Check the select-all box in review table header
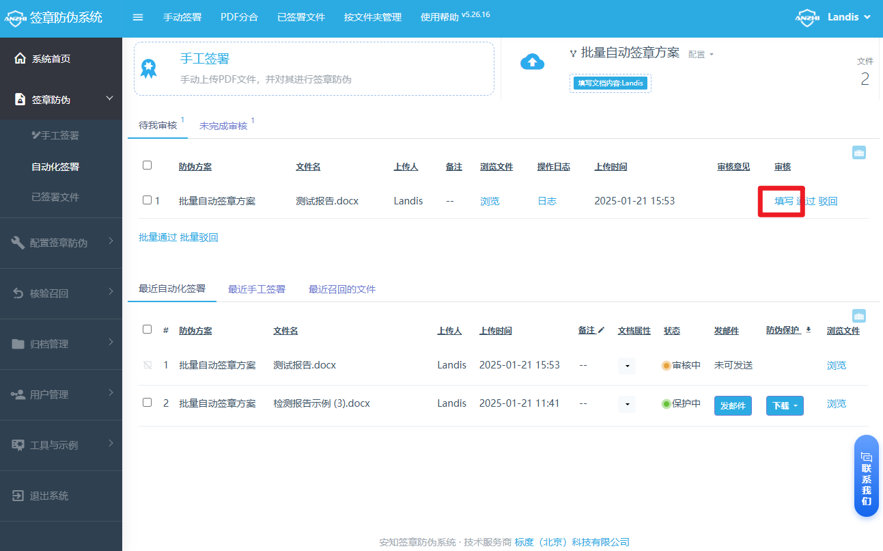Image resolution: width=883 pixels, height=551 pixels. point(147,165)
